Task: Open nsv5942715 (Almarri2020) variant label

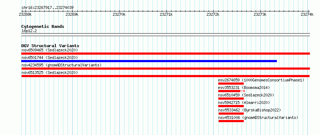Action: (244, 102)
